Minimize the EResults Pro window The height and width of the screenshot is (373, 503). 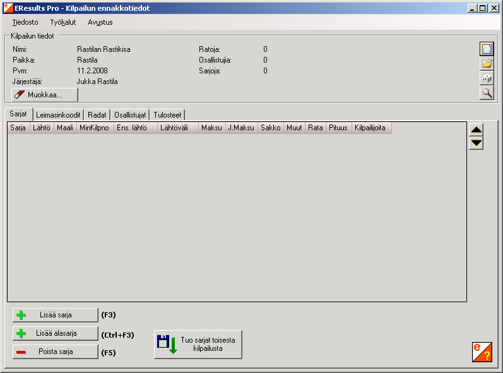[x=471, y=8]
